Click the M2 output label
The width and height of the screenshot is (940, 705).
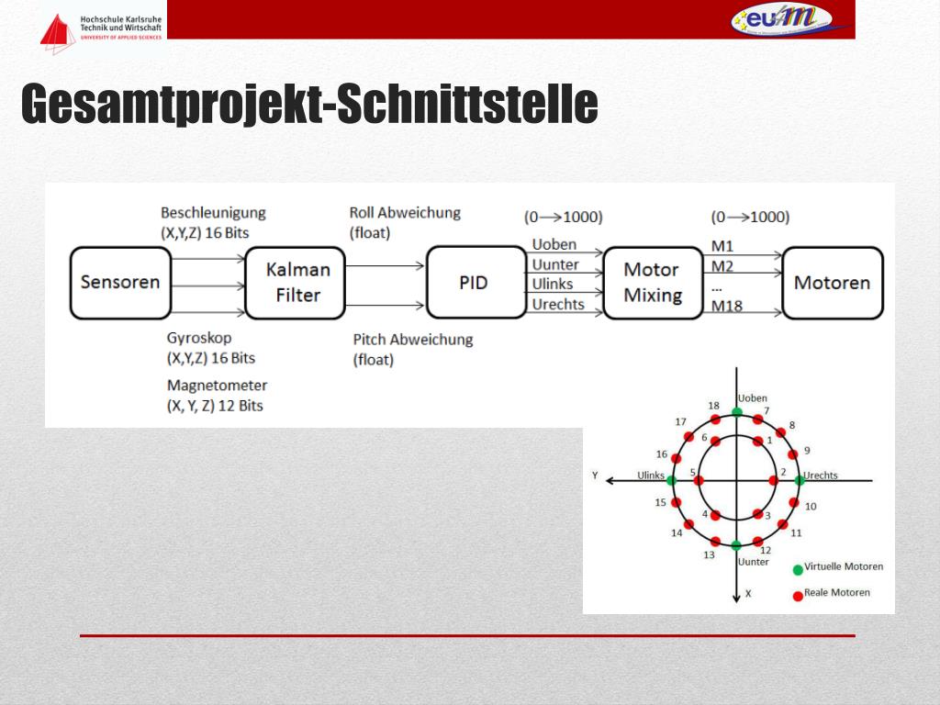click(x=722, y=265)
